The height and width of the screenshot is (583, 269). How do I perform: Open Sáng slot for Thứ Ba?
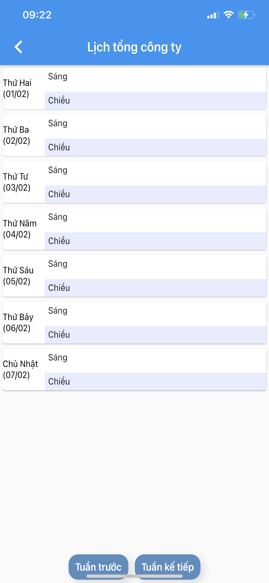(x=155, y=127)
